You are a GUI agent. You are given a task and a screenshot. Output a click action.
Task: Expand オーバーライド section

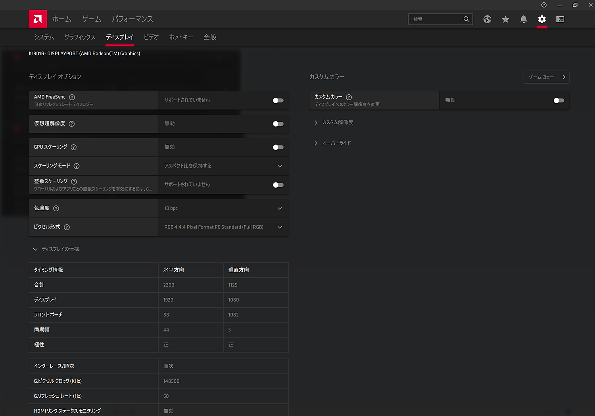332,143
